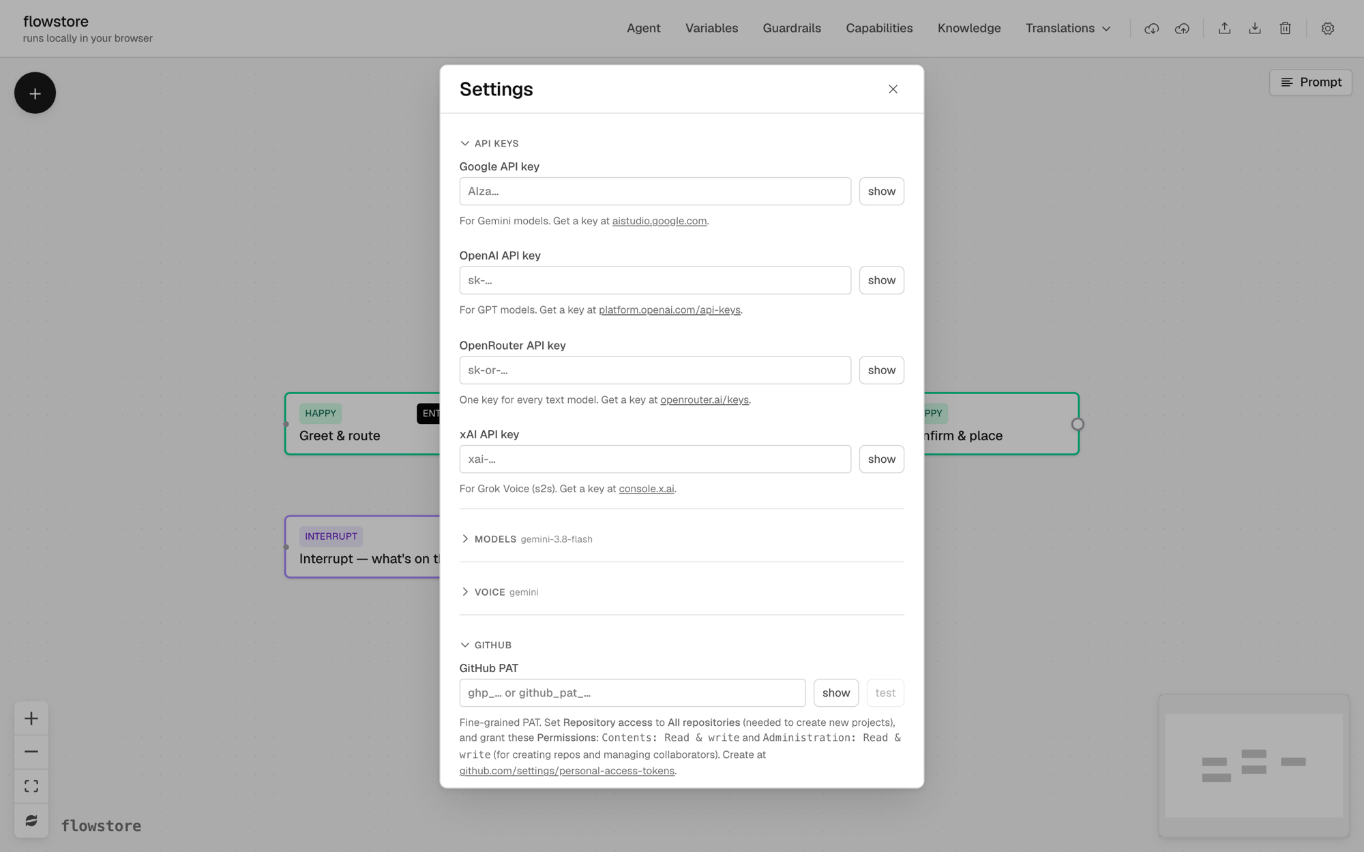Screen dimensions: 1364x852
Task: Open the platform.openai.com/api-keys link
Action: pyautogui.click(x=669, y=310)
